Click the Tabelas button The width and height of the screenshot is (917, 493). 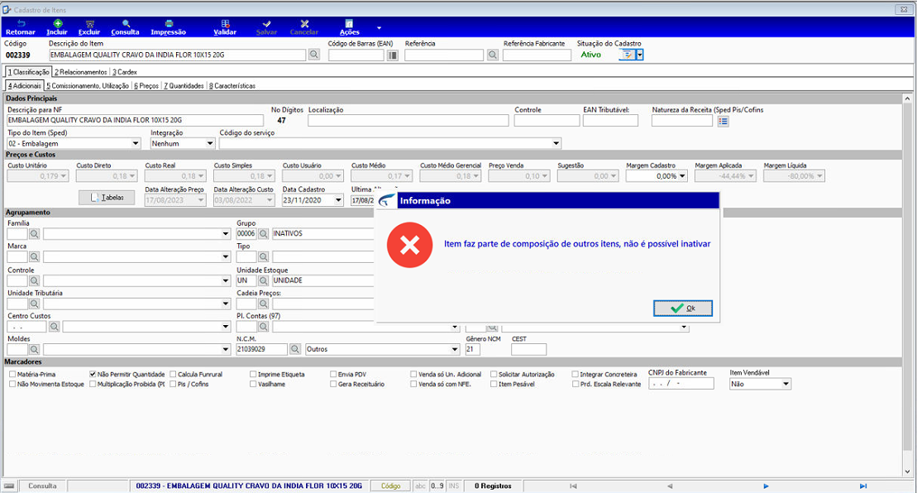[x=107, y=198]
